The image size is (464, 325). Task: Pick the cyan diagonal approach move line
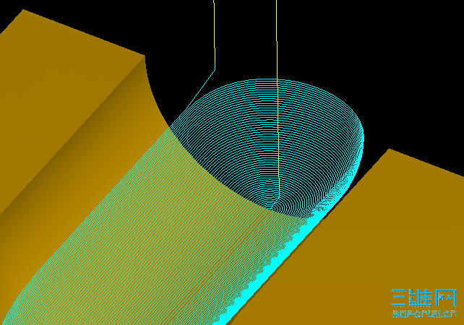199,90
